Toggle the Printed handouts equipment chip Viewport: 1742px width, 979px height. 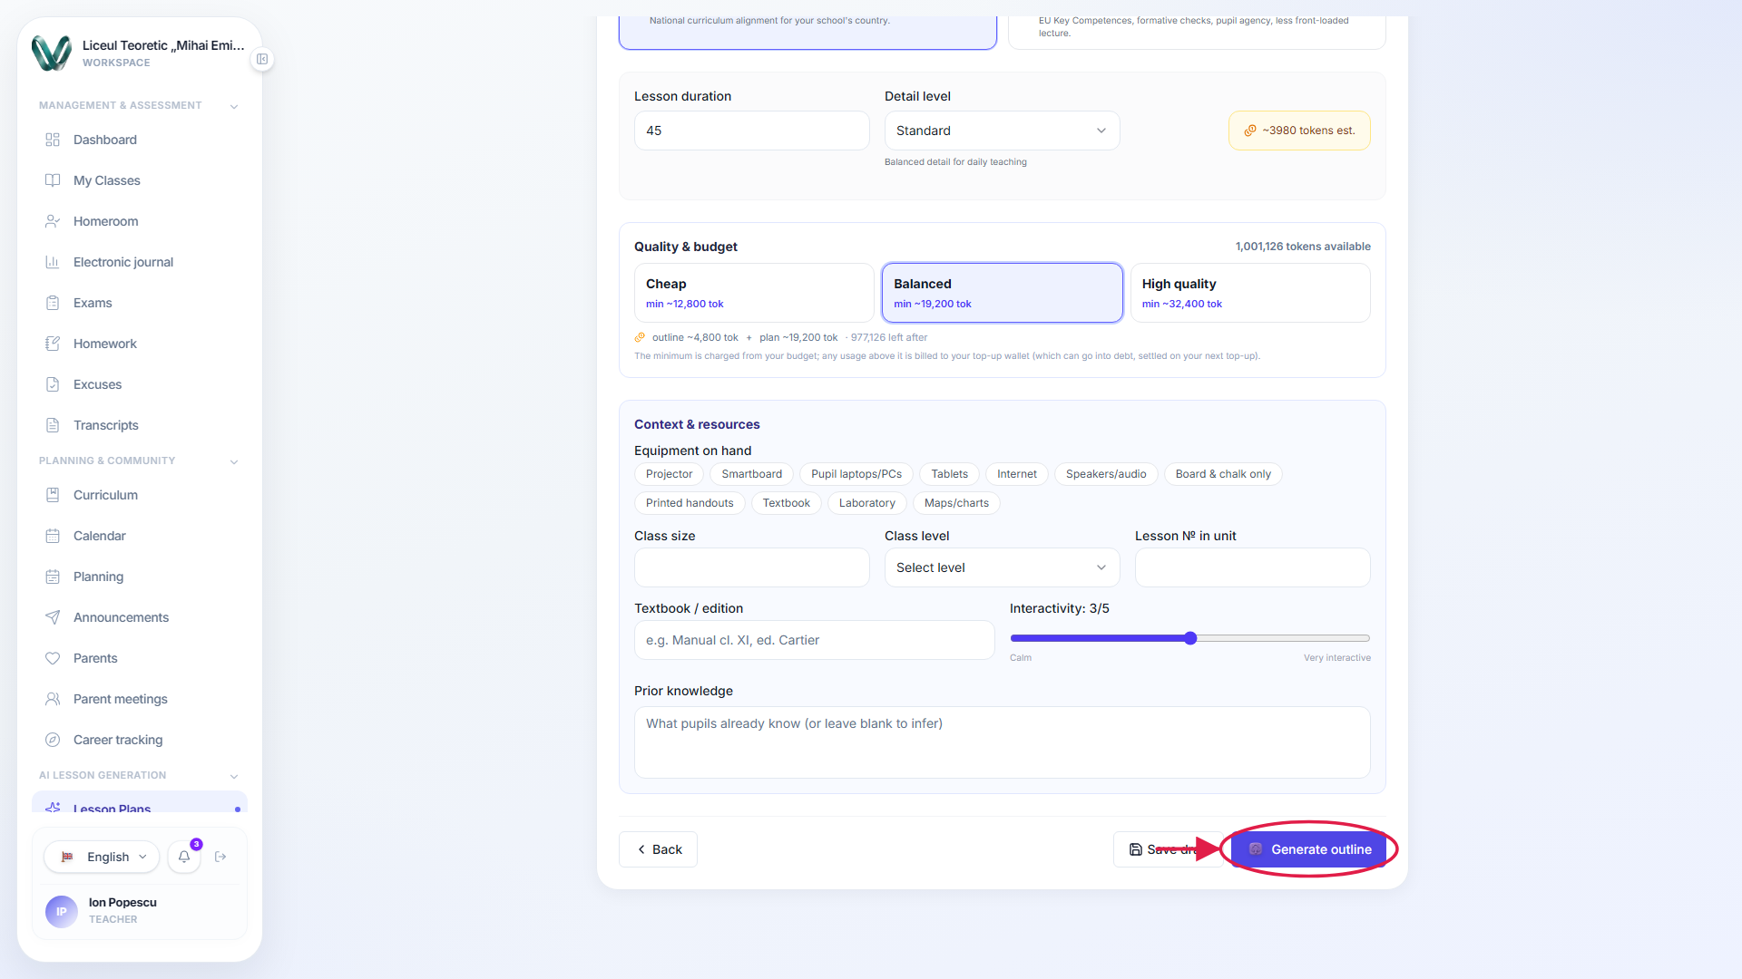[x=690, y=503]
